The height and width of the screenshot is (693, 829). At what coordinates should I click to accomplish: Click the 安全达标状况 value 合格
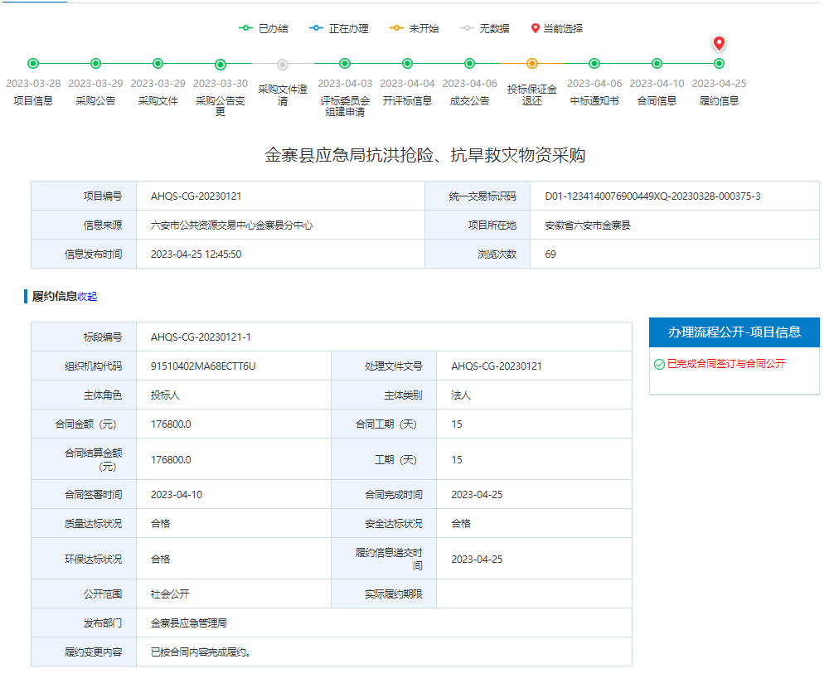(460, 524)
